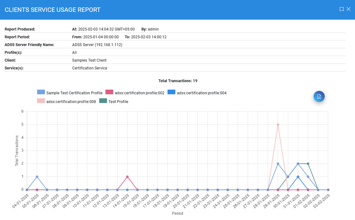
Task: Click the 30-01-2025 data point at value 1
Action: pyautogui.click(x=288, y=177)
